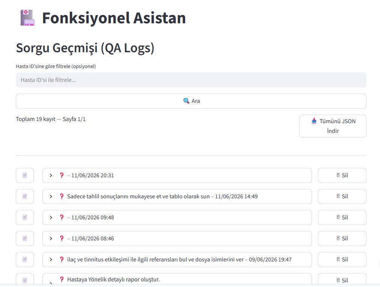Click the Fonksiyonel Asistan logo icon
The height and width of the screenshot is (287, 380).
(27, 17)
